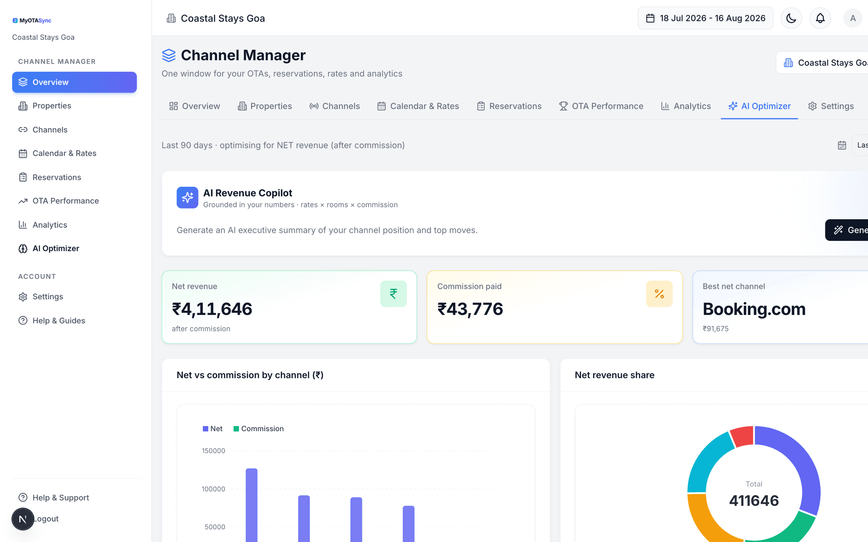Select Overview in sidebar
Screen dimensions: 868x542
(75, 82)
